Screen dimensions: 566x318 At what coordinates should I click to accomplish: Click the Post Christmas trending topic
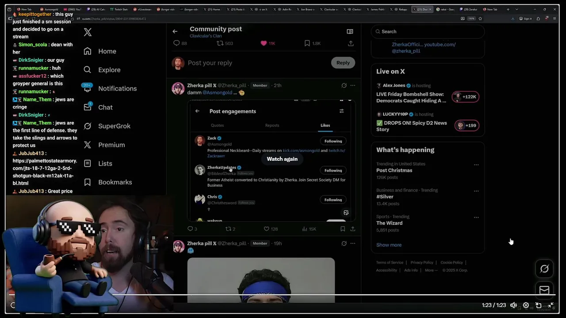[394, 170]
